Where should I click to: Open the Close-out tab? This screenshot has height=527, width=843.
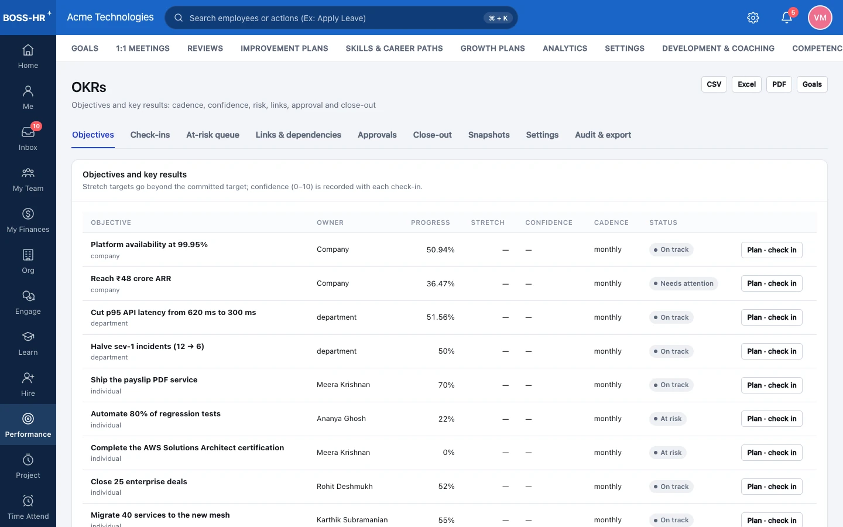[x=433, y=135]
